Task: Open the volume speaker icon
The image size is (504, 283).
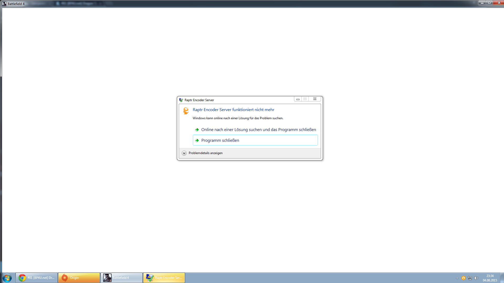Action: point(476,278)
